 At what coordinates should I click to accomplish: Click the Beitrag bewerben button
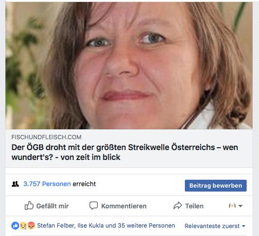216,186
